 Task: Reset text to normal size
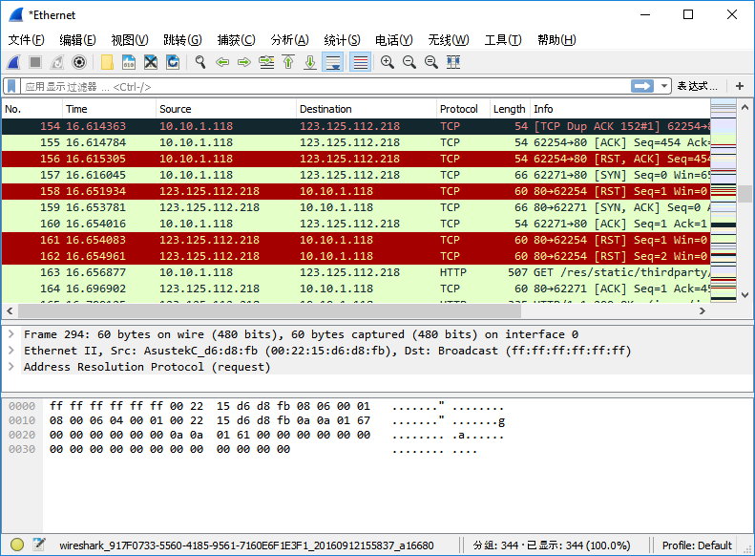(x=431, y=62)
